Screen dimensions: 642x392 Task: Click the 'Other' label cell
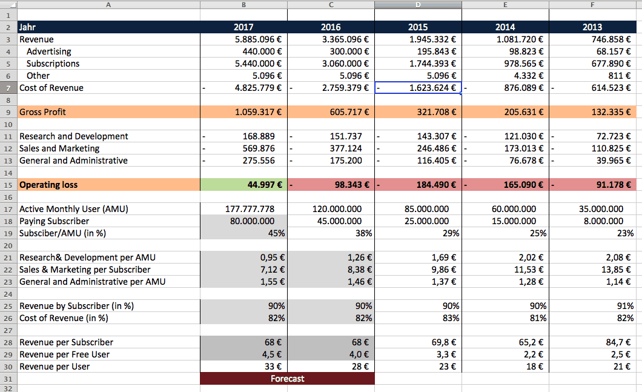pos(108,76)
